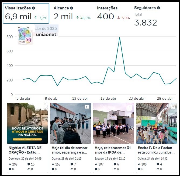Click the Instagram logo on uniaonet avatar
Image resolution: width=180 pixels, height=176 pixels.
point(28,40)
